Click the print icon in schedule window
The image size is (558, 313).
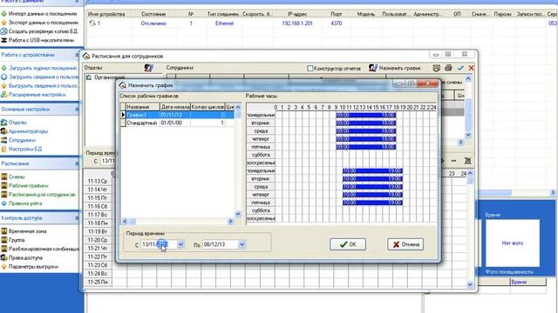[x=448, y=68]
